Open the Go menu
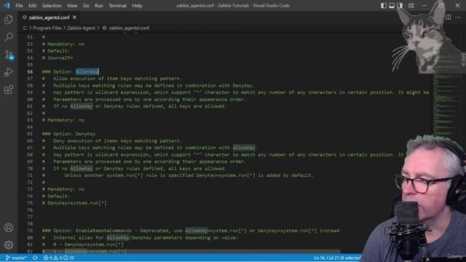 click(86, 6)
